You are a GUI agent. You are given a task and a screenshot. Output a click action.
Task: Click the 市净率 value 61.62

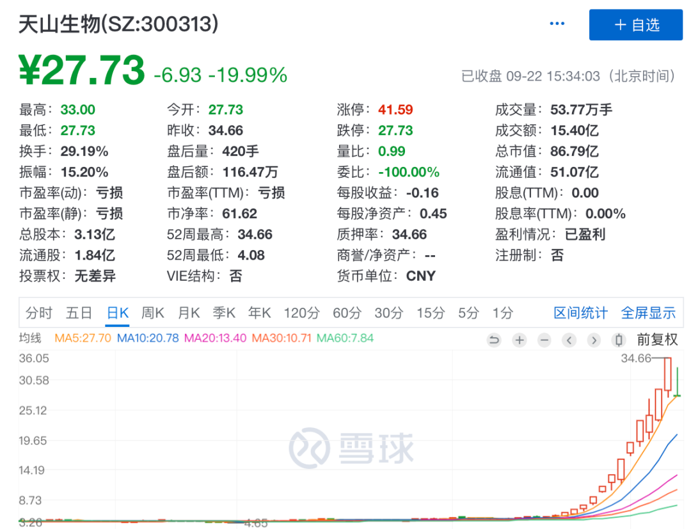[x=240, y=214]
